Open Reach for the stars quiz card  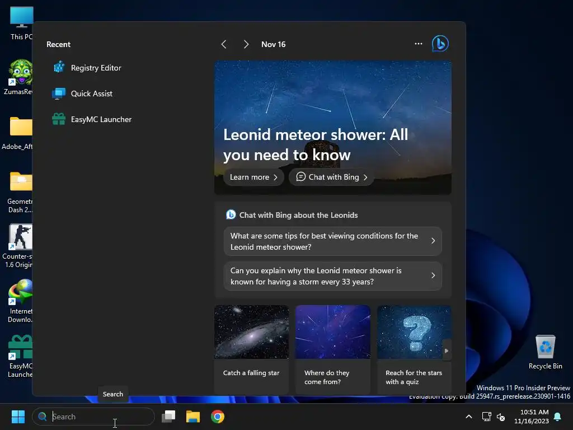(414, 349)
